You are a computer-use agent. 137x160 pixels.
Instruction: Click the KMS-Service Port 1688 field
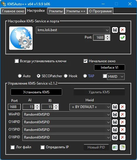[x=14, y=107]
